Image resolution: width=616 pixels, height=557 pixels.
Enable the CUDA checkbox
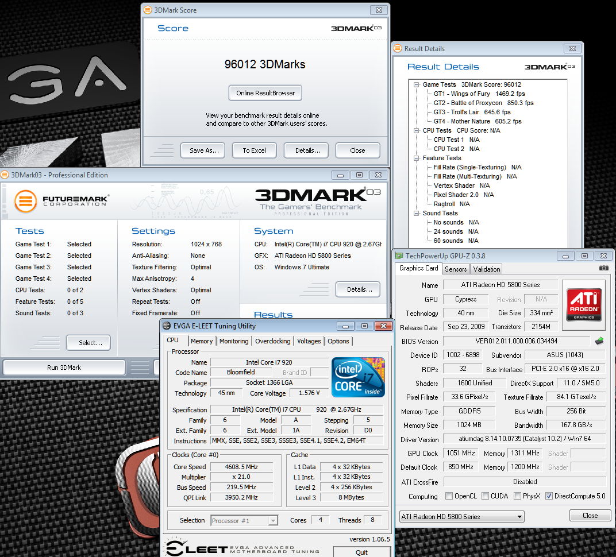[485, 496]
